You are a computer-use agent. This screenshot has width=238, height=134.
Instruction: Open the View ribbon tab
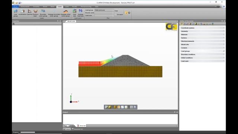97,7
